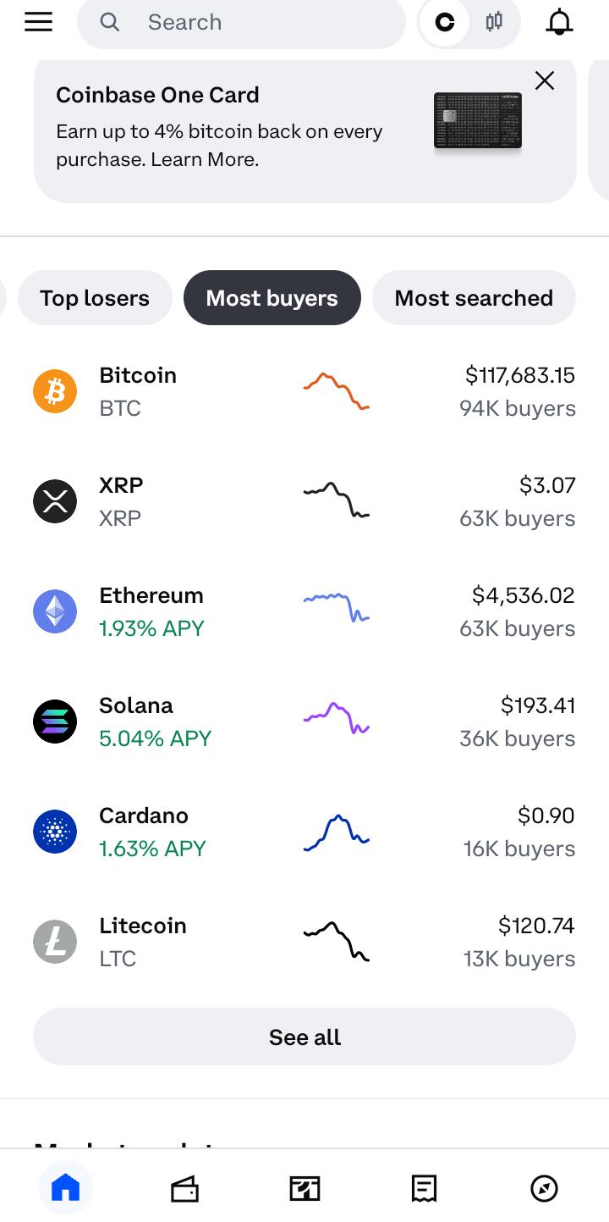Open the Coinbase One Card image
The width and height of the screenshot is (609, 1222).
point(478,121)
